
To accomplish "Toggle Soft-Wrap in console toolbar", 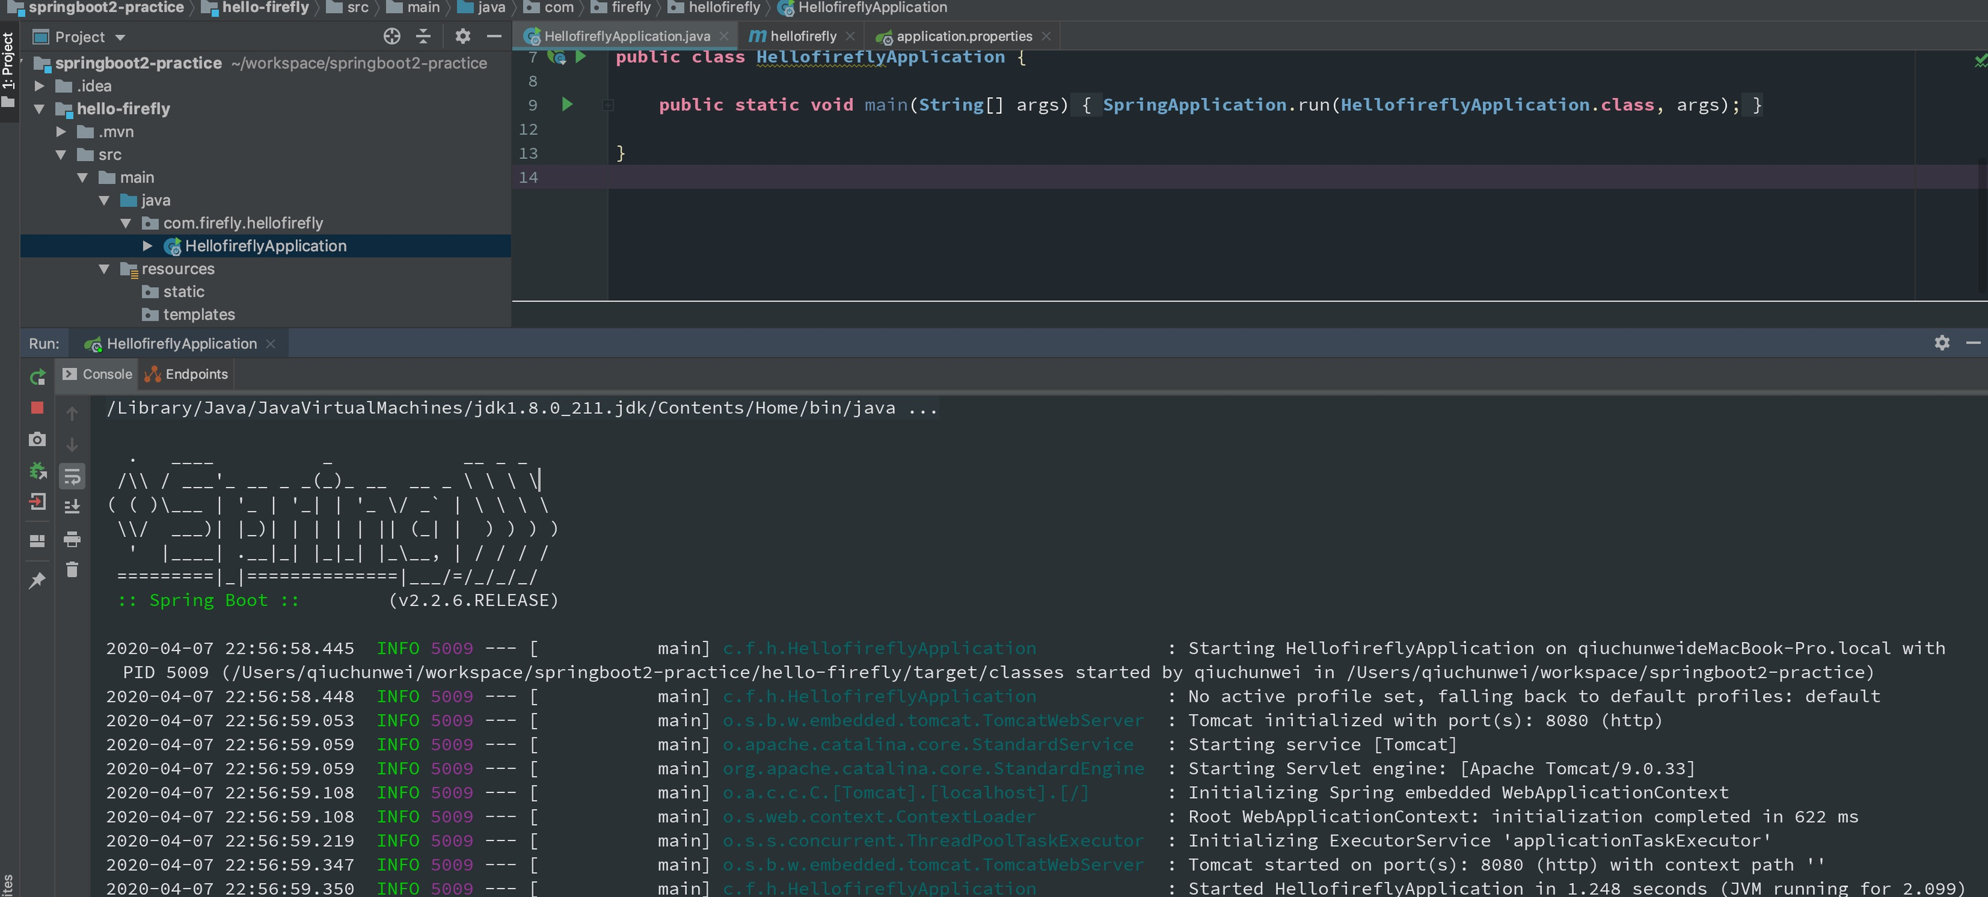I will pos(72,476).
